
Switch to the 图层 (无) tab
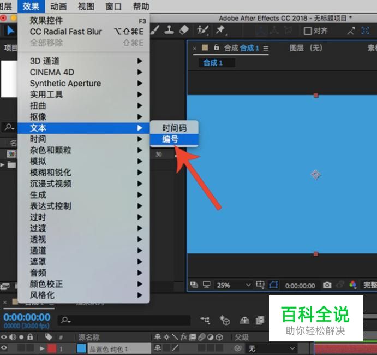coord(306,48)
